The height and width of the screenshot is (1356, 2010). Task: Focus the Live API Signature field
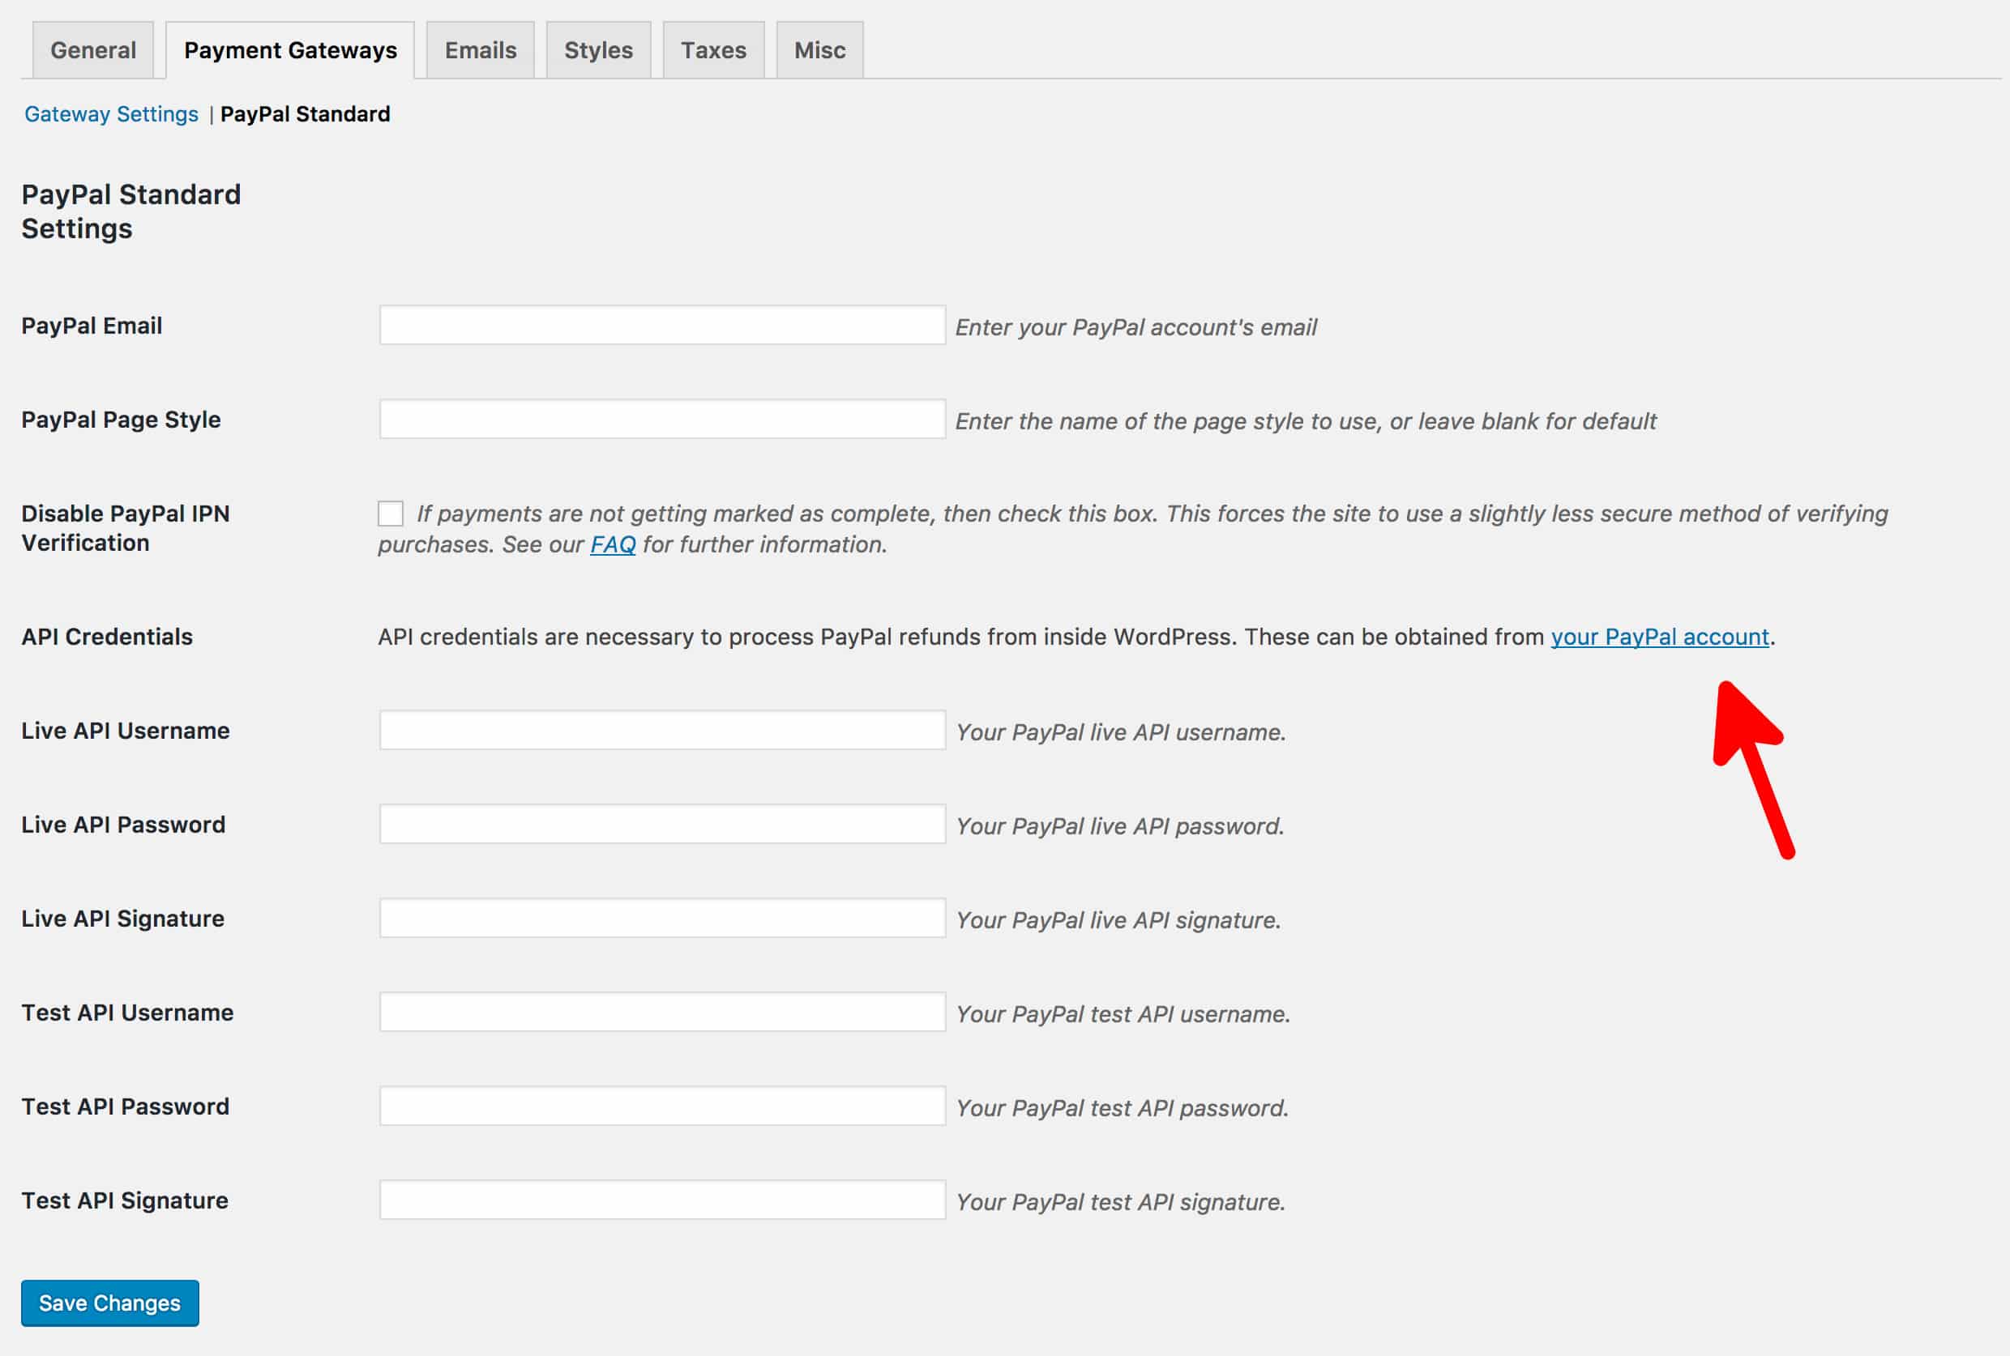[x=662, y=918]
